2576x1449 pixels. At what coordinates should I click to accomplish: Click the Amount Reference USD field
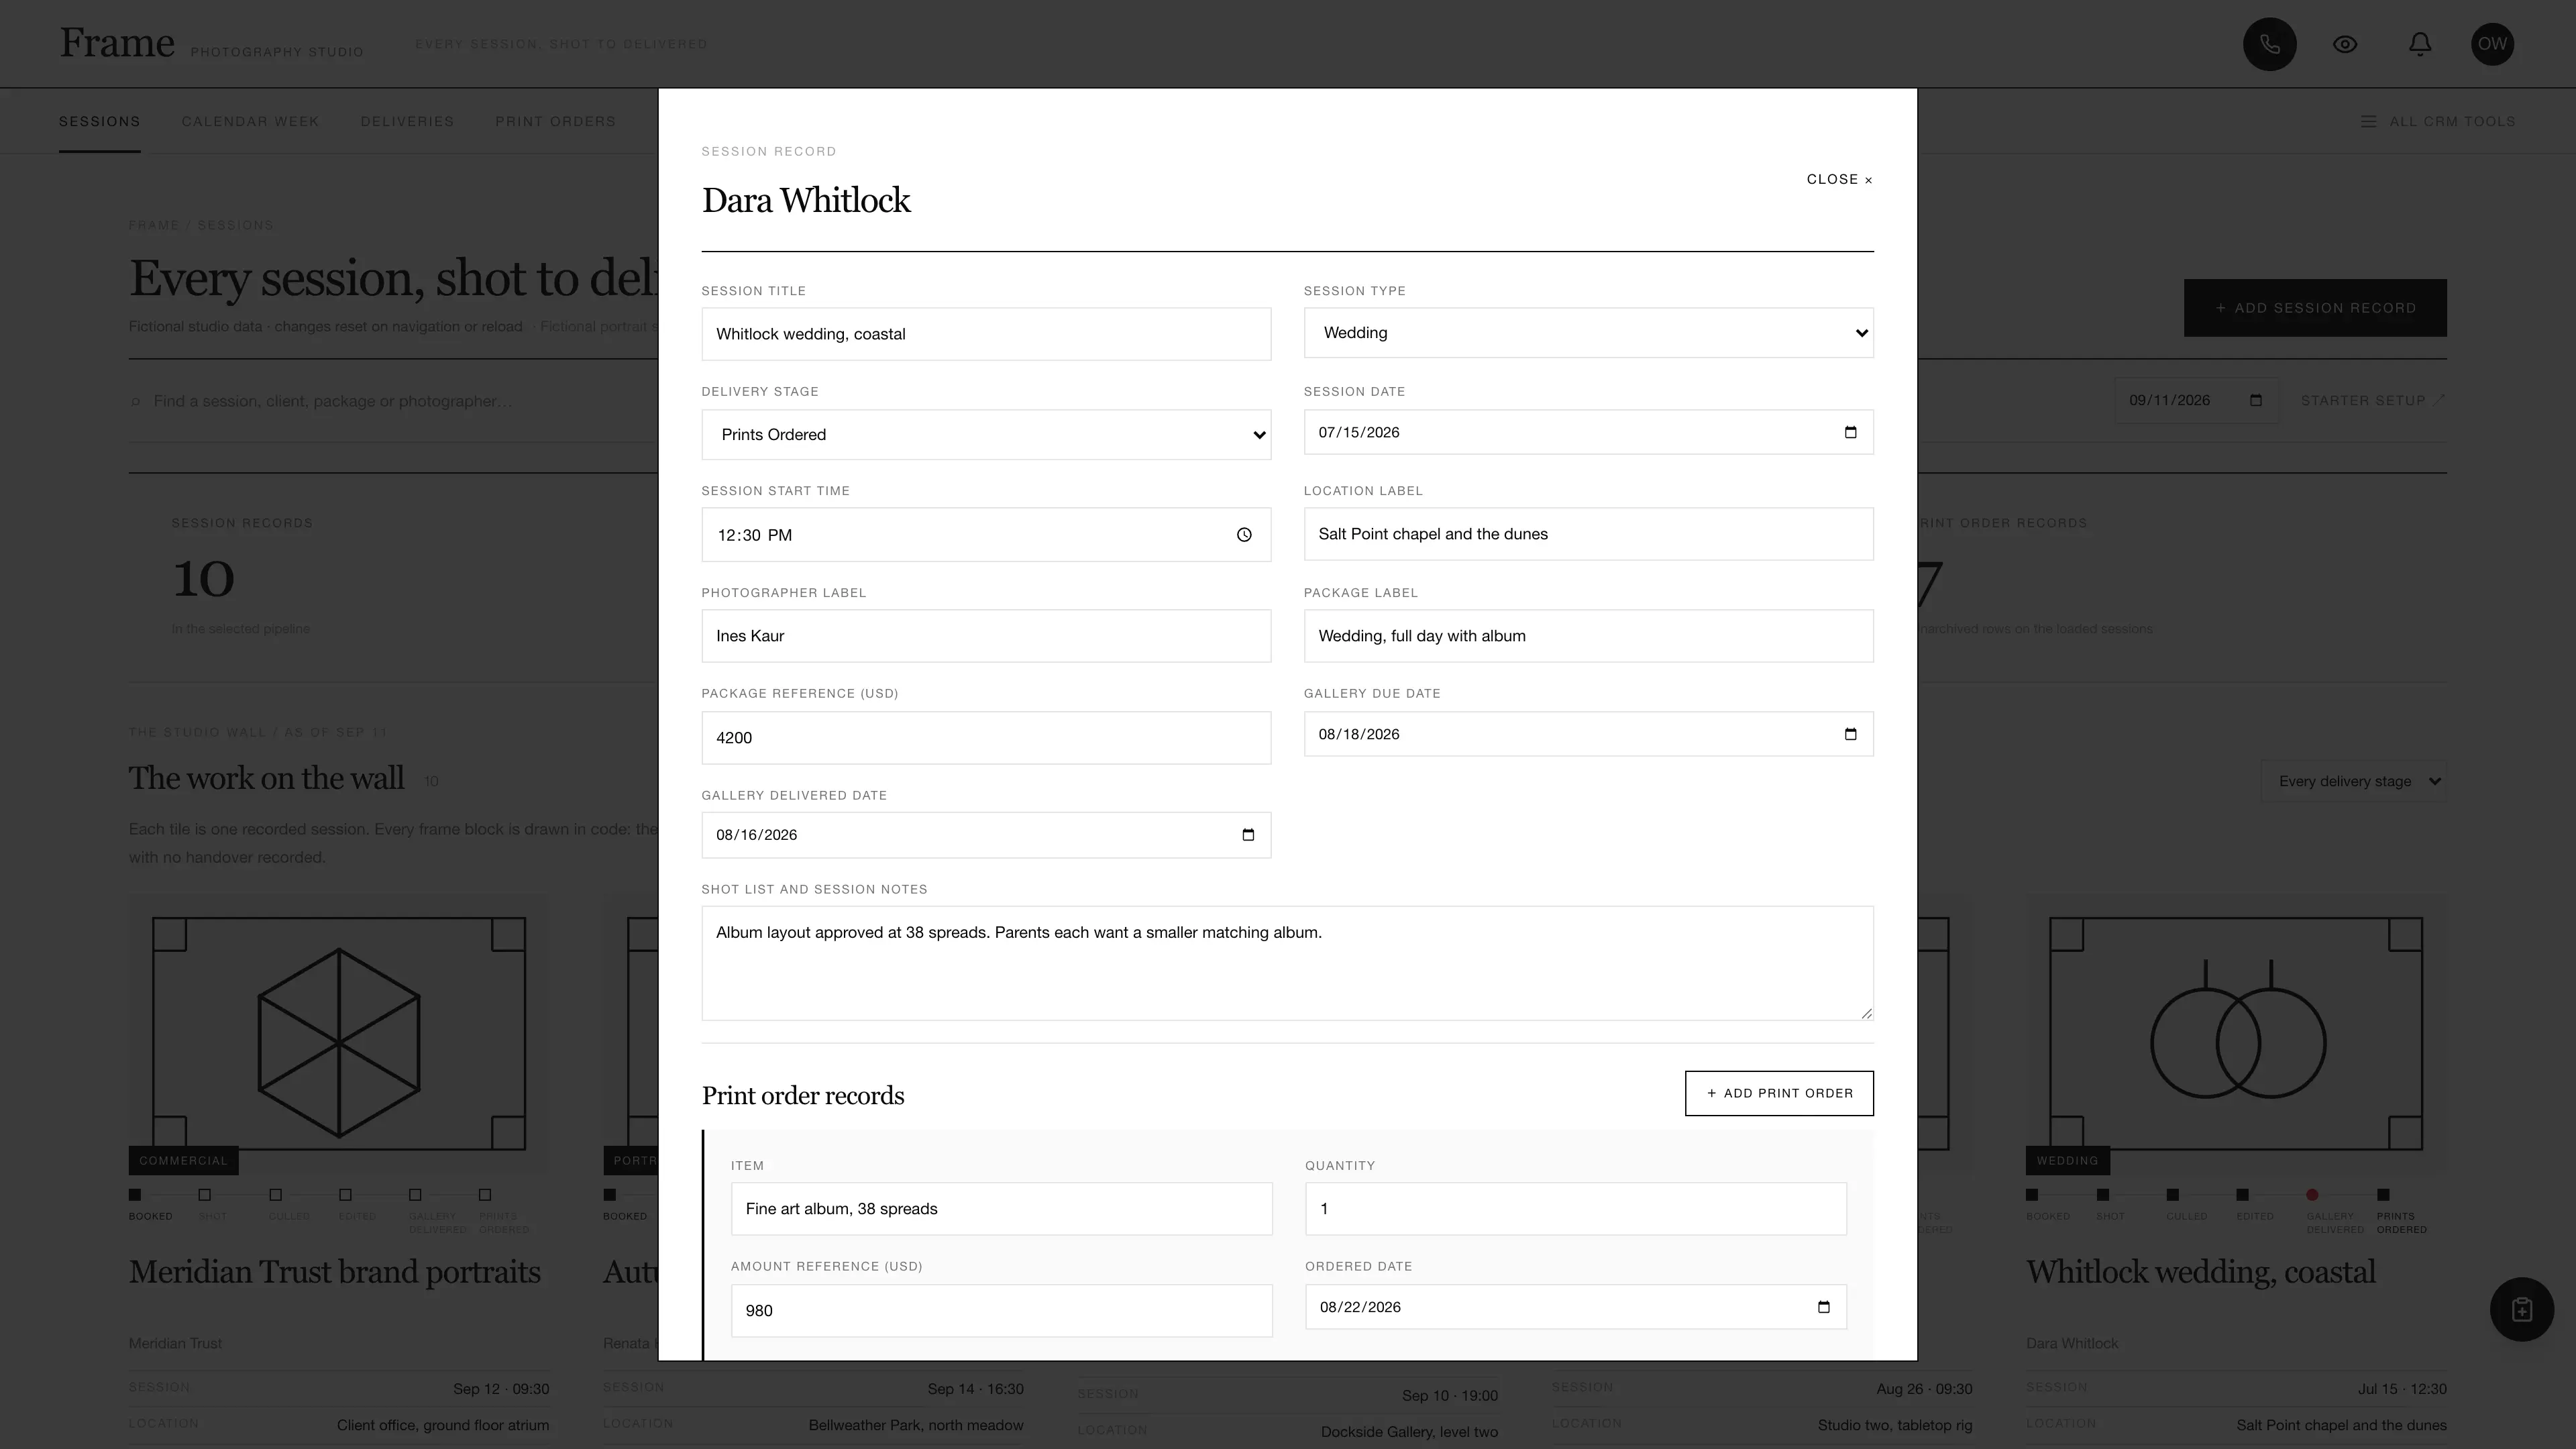(1001, 1310)
